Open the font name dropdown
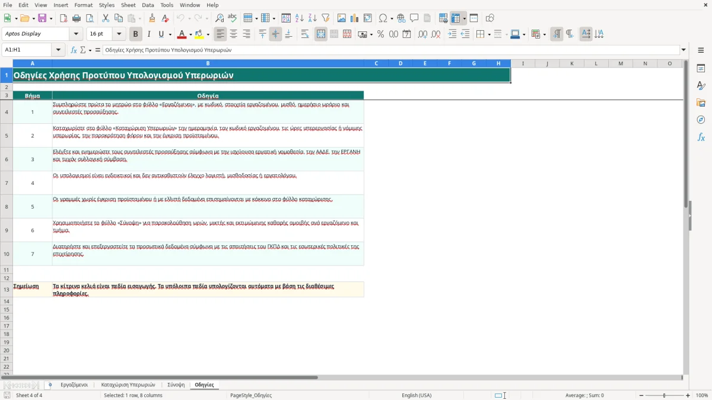This screenshot has width=712, height=400. pyautogui.click(x=76, y=34)
